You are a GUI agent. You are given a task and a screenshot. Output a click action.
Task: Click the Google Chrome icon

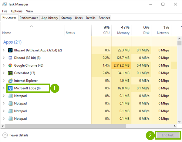click(x=10, y=65)
